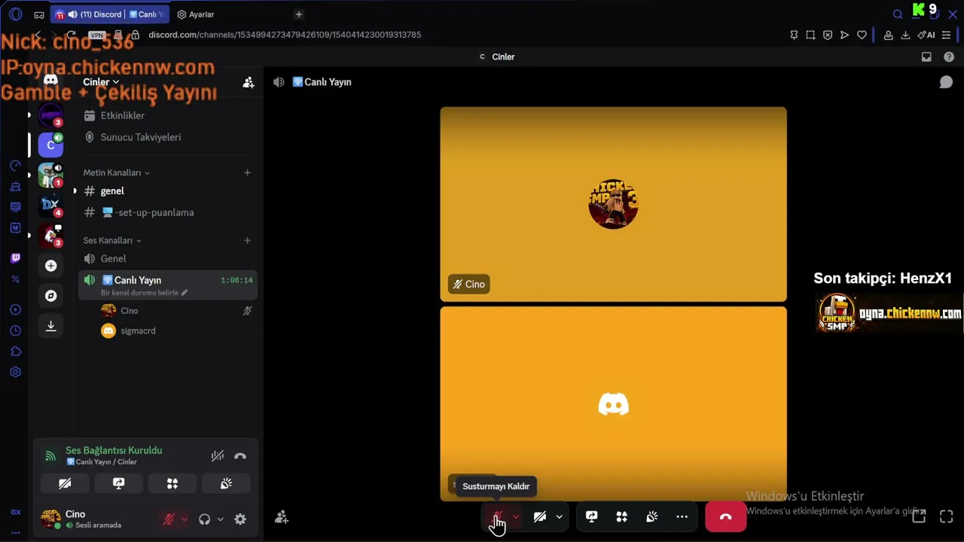This screenshot has width=964, height=542.
Task: Bookmark the page with the heart icon
Action: 862,35
